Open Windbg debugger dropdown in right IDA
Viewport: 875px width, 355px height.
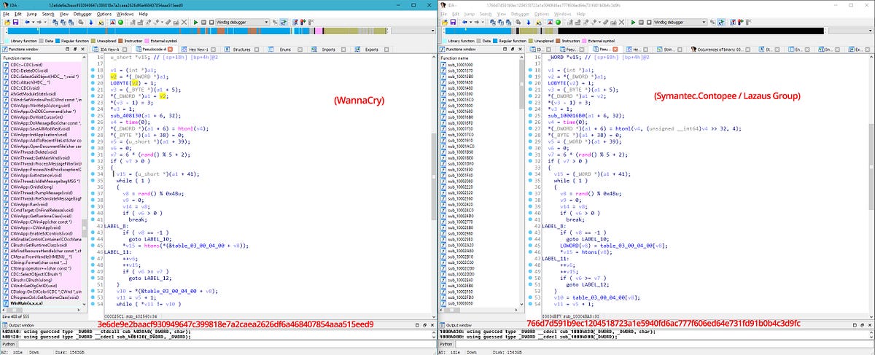pos(680,23)
